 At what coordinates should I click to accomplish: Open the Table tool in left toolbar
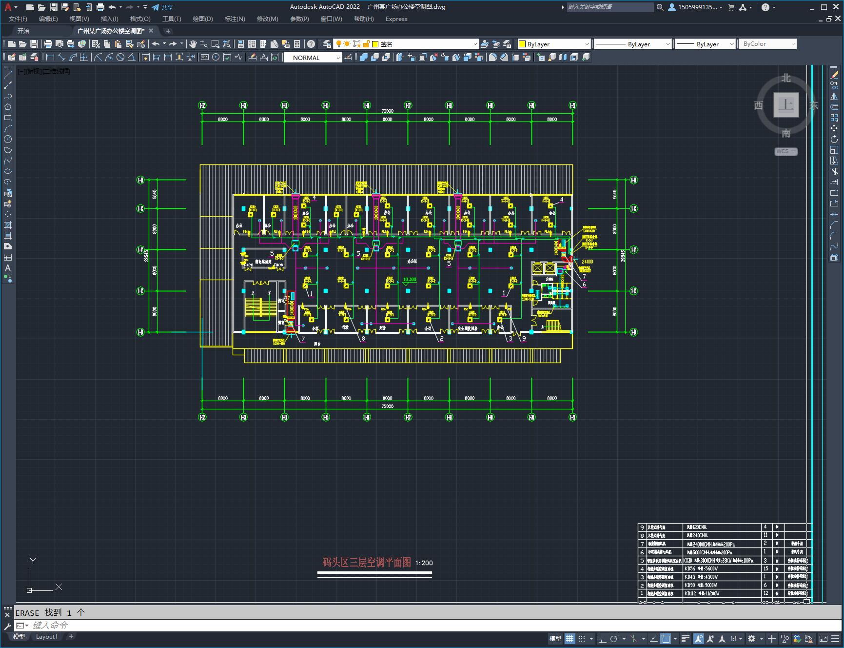(8, 257)
